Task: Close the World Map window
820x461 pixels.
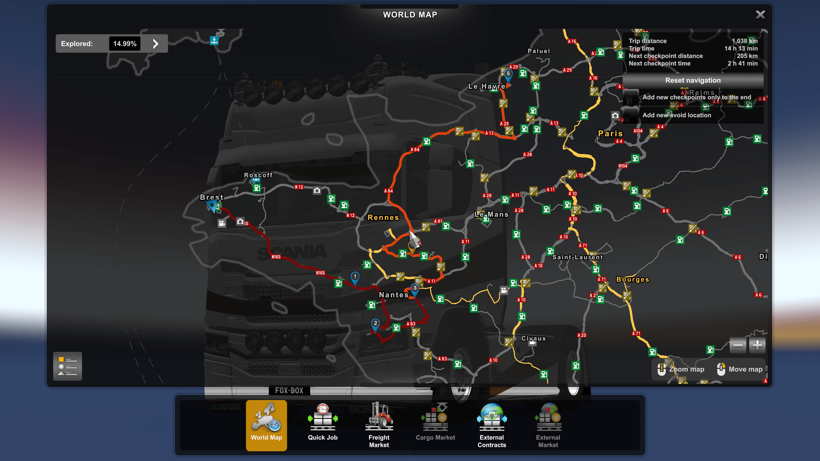Action: 760,15
